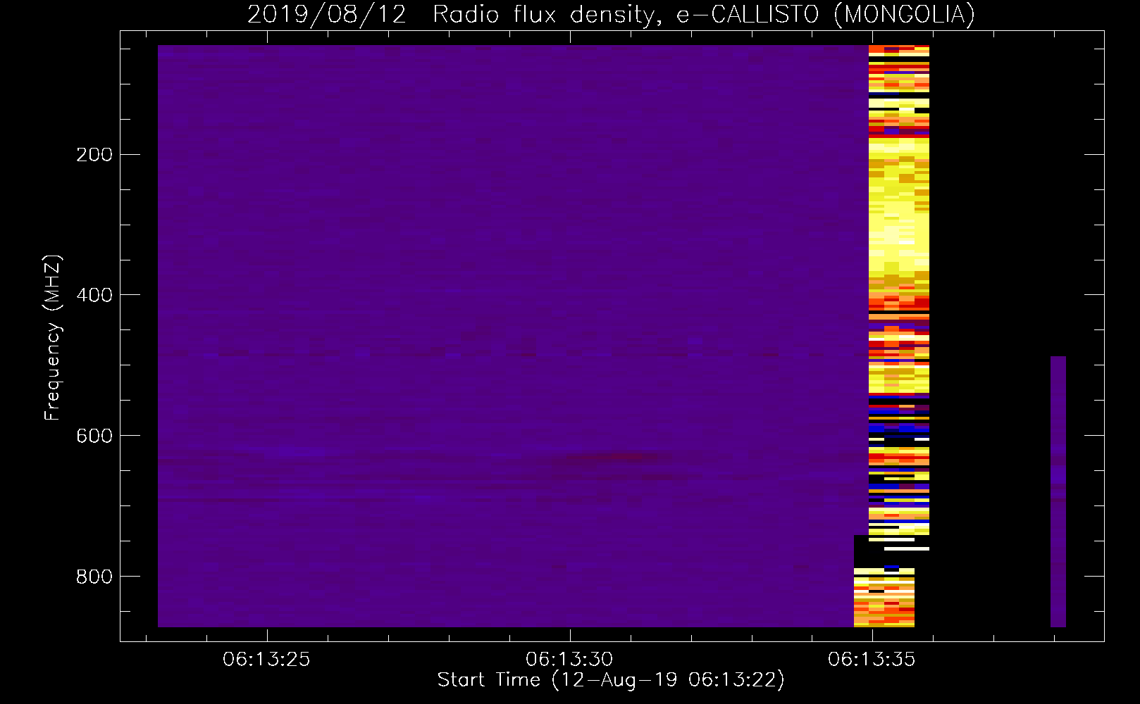Click the '06:13:25' time tick label
1140x704 pixels.
[x=266, y=659]
